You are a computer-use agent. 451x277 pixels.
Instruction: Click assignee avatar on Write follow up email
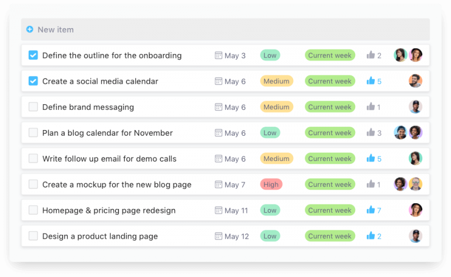415,159
